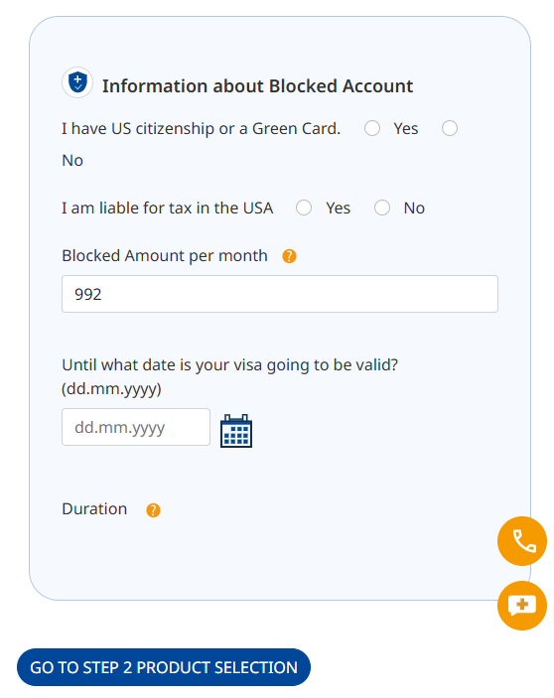Choose Yes radio for USA tax liability
This screenshot has height=698, width=554.
pos(304,208)
